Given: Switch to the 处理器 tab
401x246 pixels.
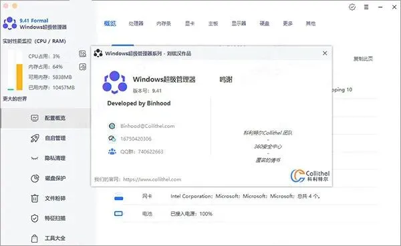Looking at the screenshot, I should point(136,23).
